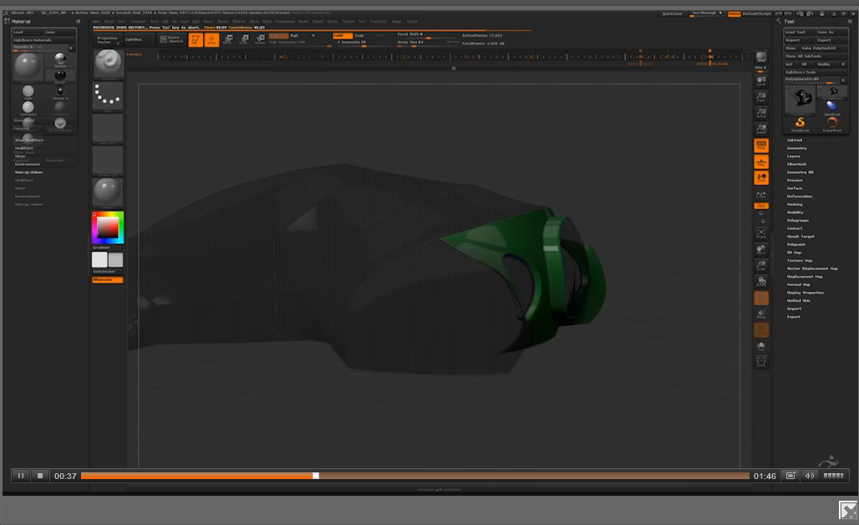Image resolution: width=859 pixels, height=525 pixels.
Task: Expand the Deformation section
Action: pyautogui.click(x=799, y=196)
